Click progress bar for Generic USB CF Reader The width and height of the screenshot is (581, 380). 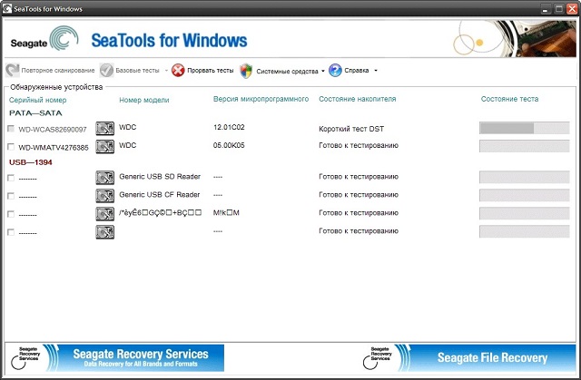525,195
